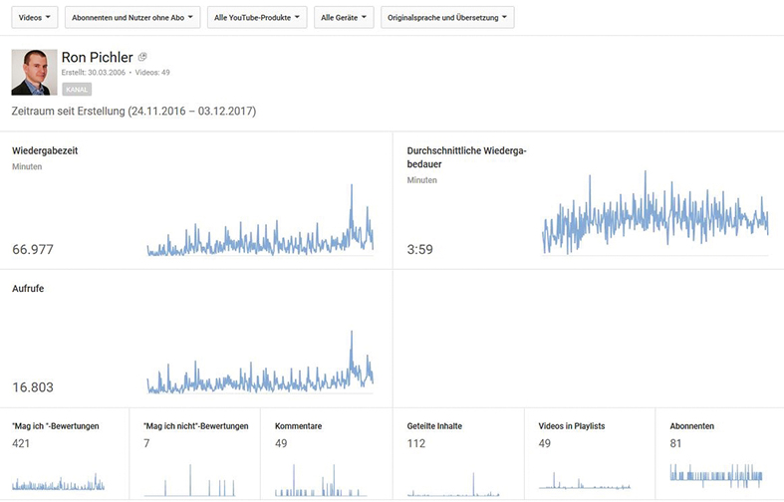Open "Mag ich nicht"-Bewertungen stats
This screenshot has height=502, width=784.
pos(195,426)
